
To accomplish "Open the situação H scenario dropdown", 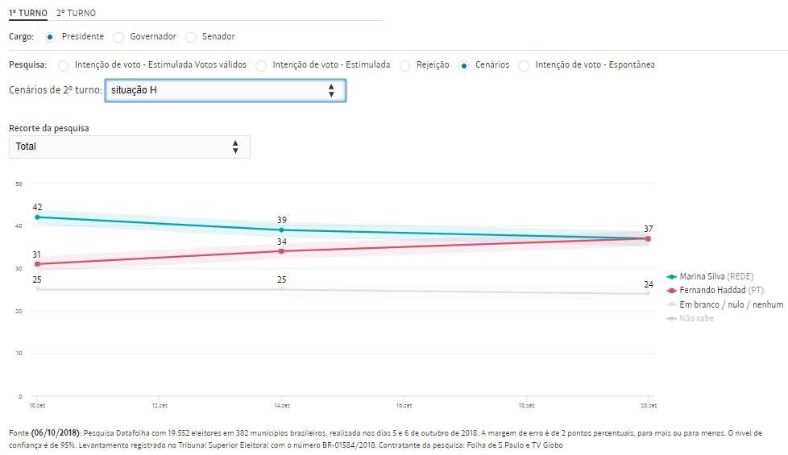I will [225, 90].
